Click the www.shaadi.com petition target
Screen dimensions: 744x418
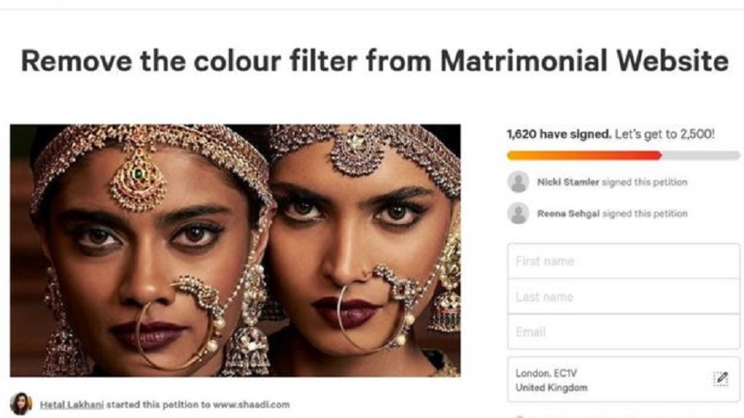tap(250, 405)
